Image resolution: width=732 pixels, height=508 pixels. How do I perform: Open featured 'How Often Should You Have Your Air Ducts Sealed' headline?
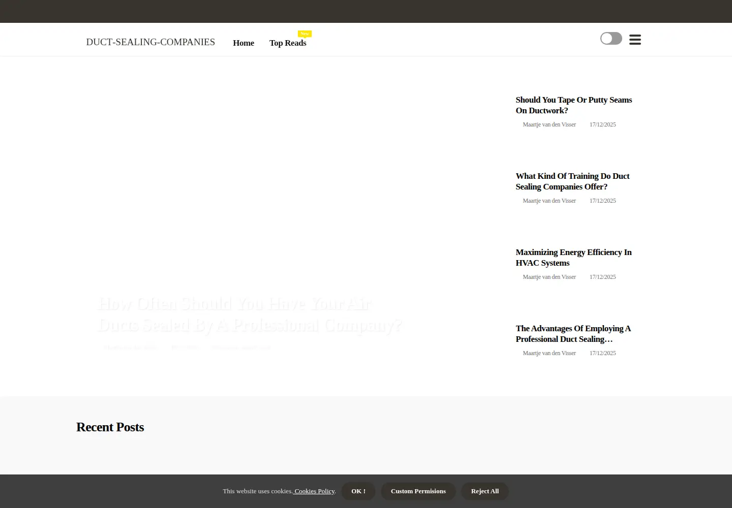[x=250, y=314]
